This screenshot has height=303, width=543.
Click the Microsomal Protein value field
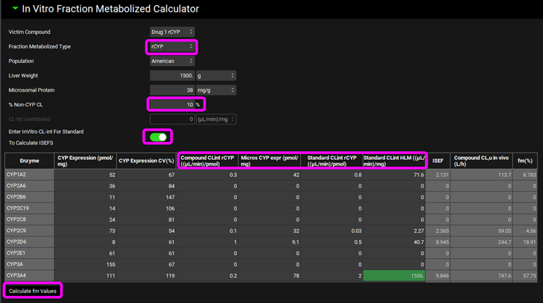click(x=172, y=90)
